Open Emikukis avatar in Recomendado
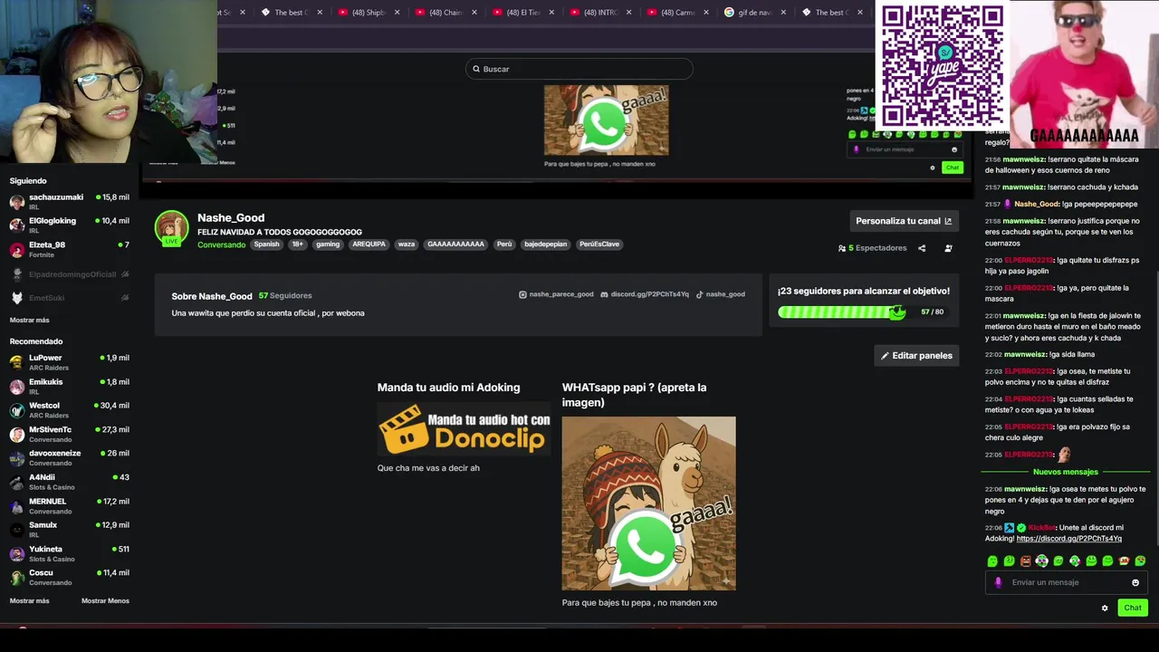The height and width of the screenshot is (652, 1159). pyautogui.click(x=17, y=387)
